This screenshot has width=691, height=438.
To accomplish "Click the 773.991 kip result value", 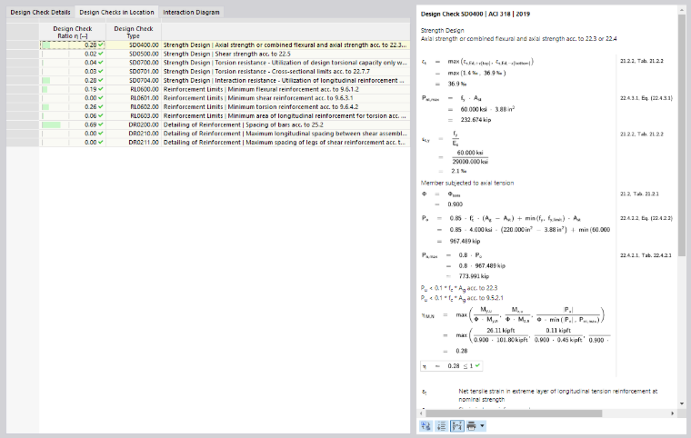I will [x=474, y=276].
